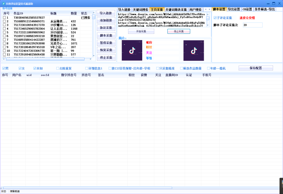Viewport: 283px width, 194px height.
Task: Click the pink 停止采集 button under URLs
Action: click(179, 32)
